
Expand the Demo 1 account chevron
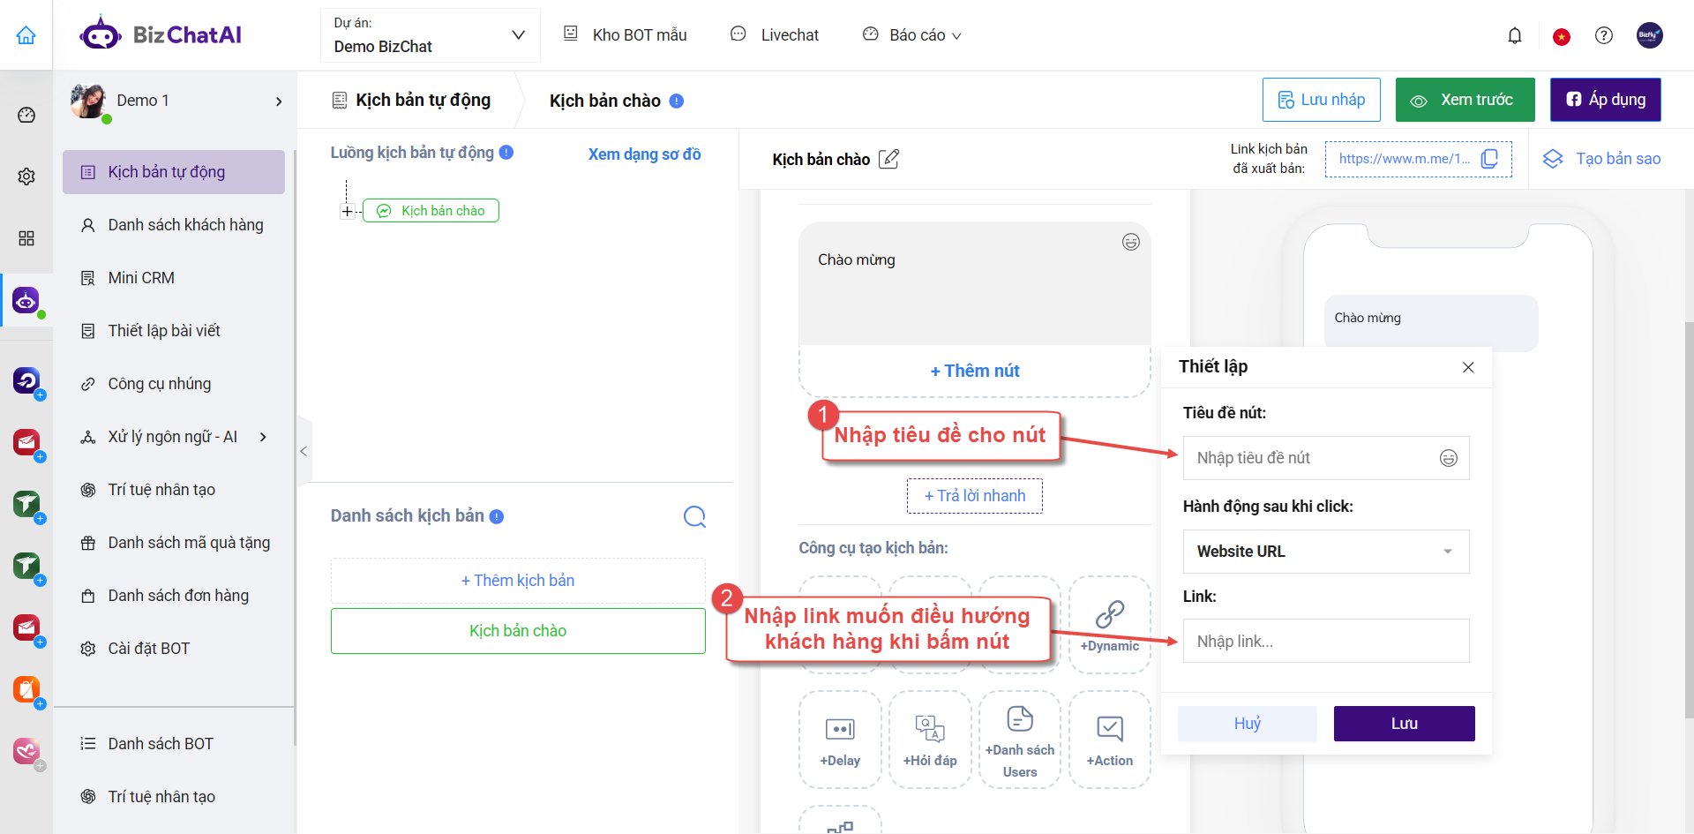point(279,101)
